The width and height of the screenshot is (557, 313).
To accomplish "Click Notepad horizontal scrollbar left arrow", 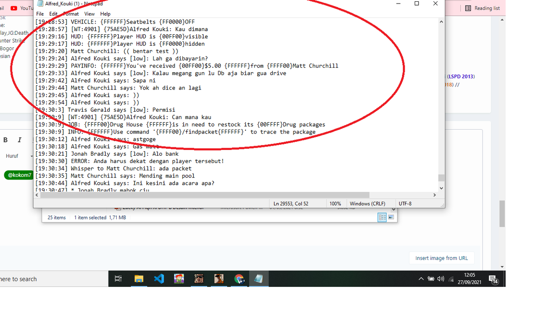I will point(38,195).
